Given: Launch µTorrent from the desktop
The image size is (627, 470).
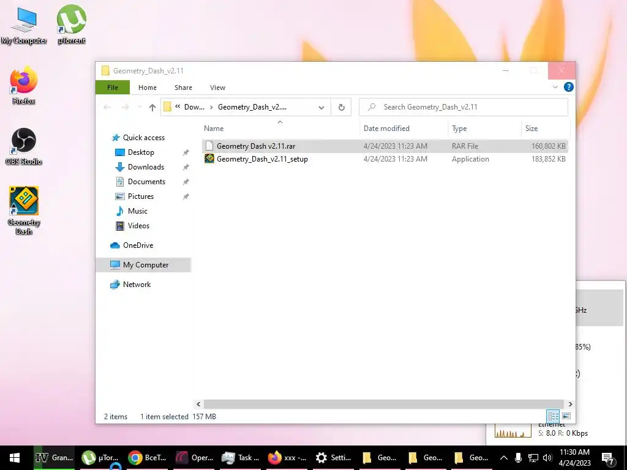Looking at the screenshot, I should click(71, 24).
